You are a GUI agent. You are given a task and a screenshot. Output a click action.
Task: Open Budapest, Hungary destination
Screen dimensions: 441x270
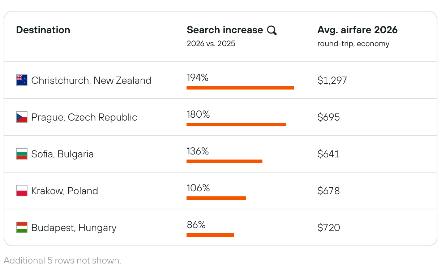(74, 227)
